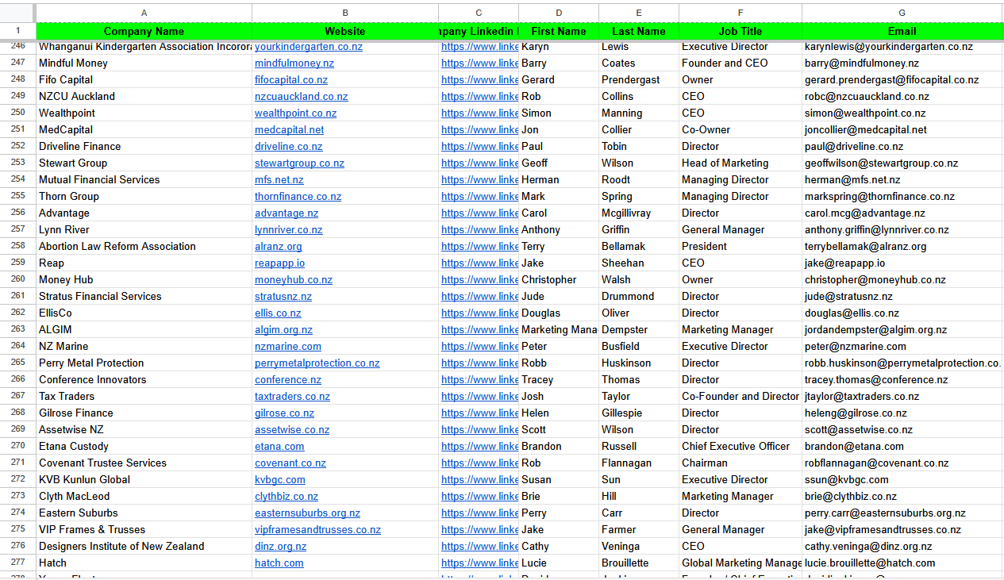Image resolution: width=1004 pixels, height=580 pixels.
Task: Open the LinkedIn link in the Etana Custody row
Action: [x=479, y=447]
